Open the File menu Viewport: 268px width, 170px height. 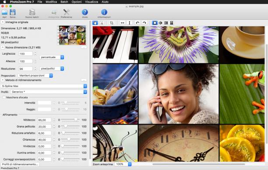[x=40, y=2]
